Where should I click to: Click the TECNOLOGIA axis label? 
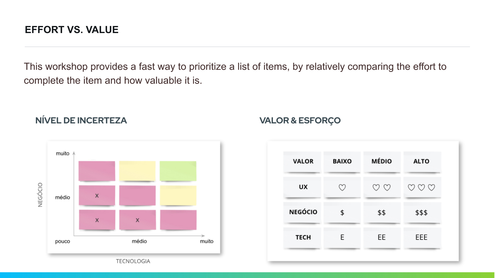(133, 261)
